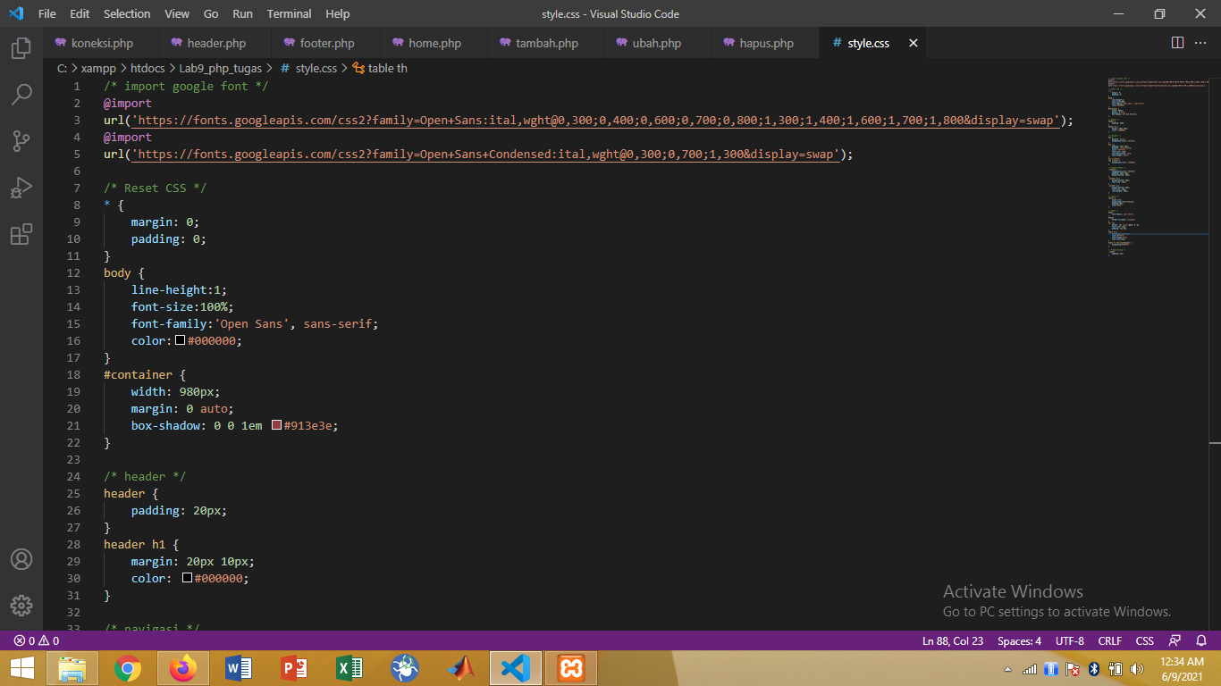
Task: Click the feedback icon in status bar
Action: (1175, 640)
